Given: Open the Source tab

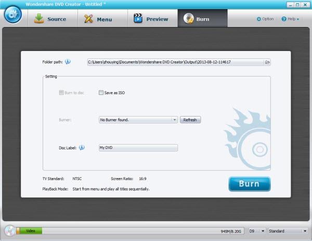Looking at the screenshot, I should coord(53,18).
